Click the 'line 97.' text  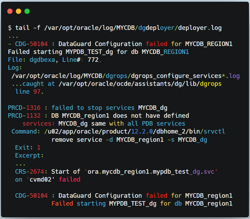coord(30,92)
